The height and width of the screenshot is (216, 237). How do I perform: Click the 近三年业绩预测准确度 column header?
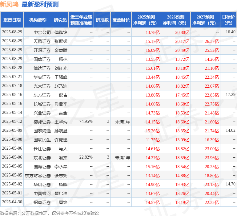(81, 20)
